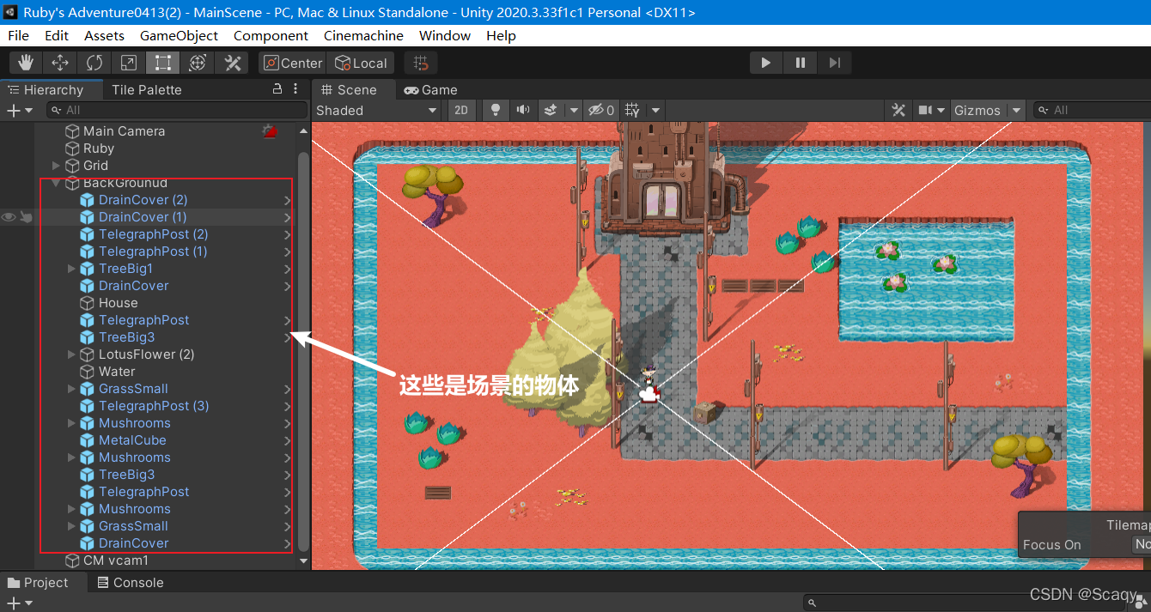The image size is (1151, 612).
Task: Switch to the Console tab
Action: point(130,582)
